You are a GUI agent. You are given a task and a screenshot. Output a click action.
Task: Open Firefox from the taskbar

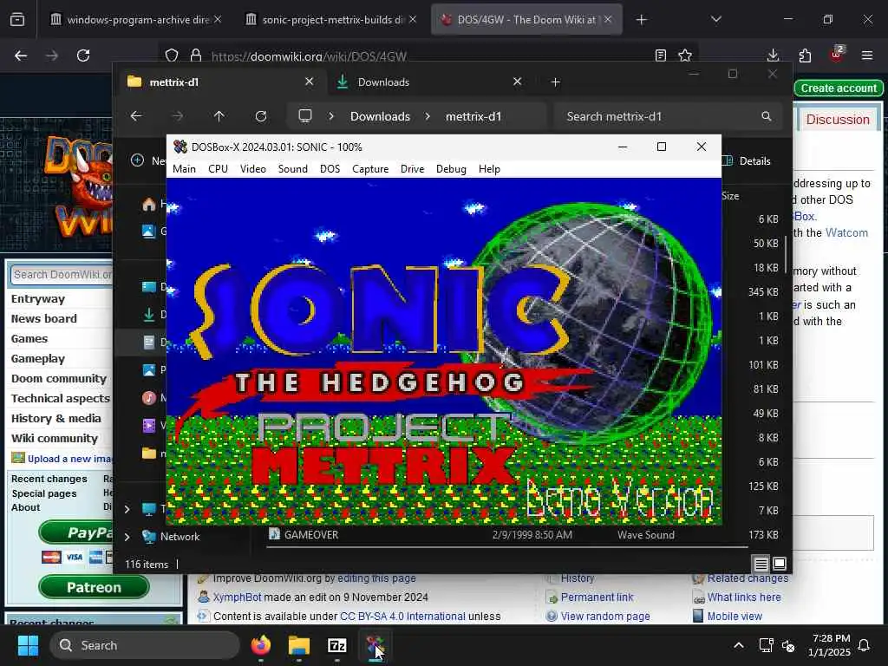[x=260, y=645]
